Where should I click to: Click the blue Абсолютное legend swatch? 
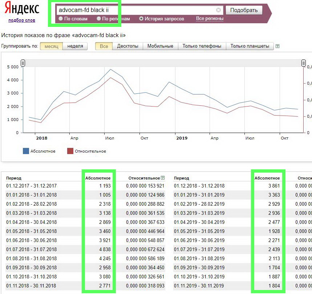click(26, 151)
